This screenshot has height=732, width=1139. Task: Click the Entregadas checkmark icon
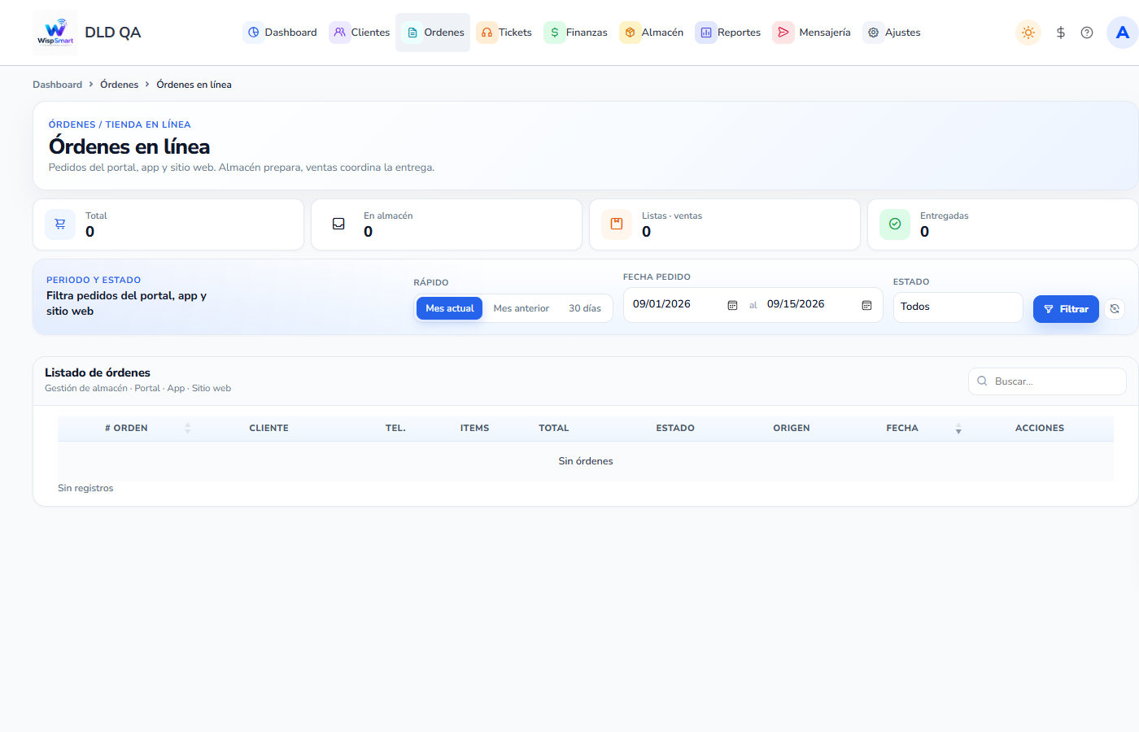pyautogui.click(x=895, y=224)
